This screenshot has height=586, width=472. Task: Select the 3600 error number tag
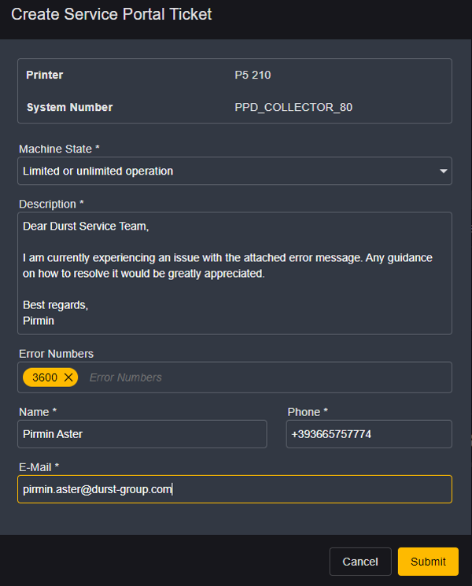[45, 378]
